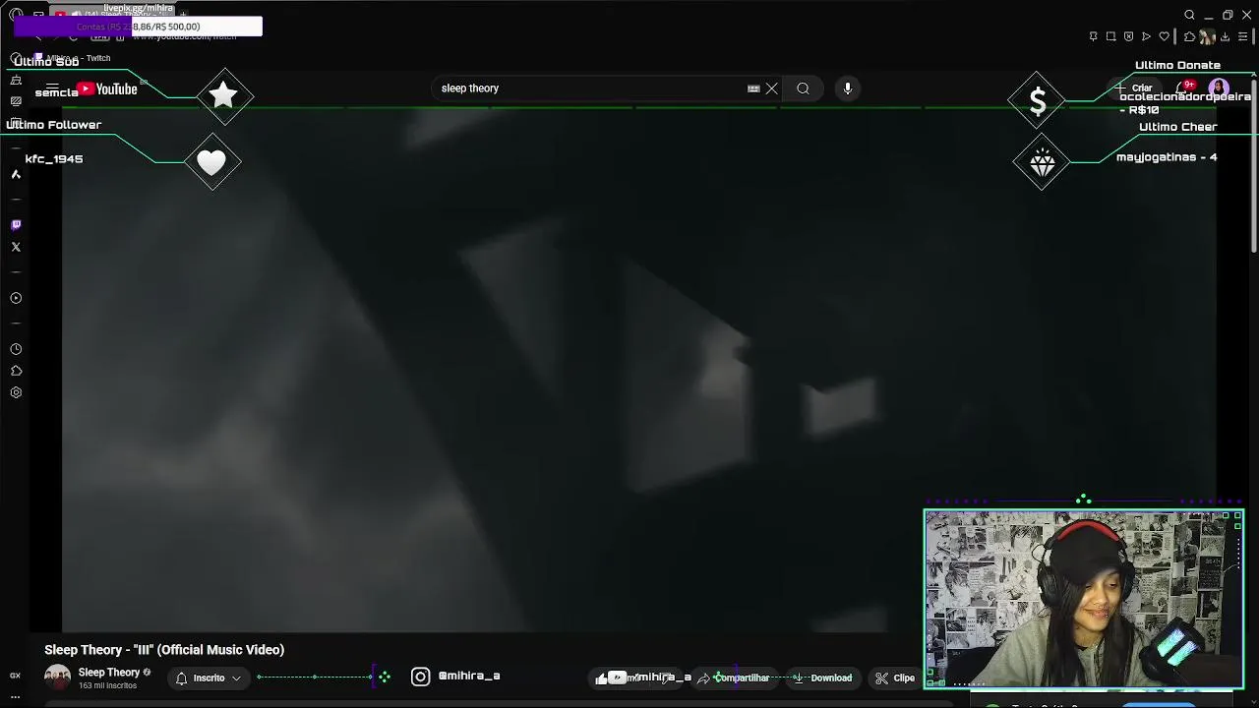Viewport: 1259px width, 708px height.
Task: Open the ad blocker shield icon
Action: (1128, 36)
